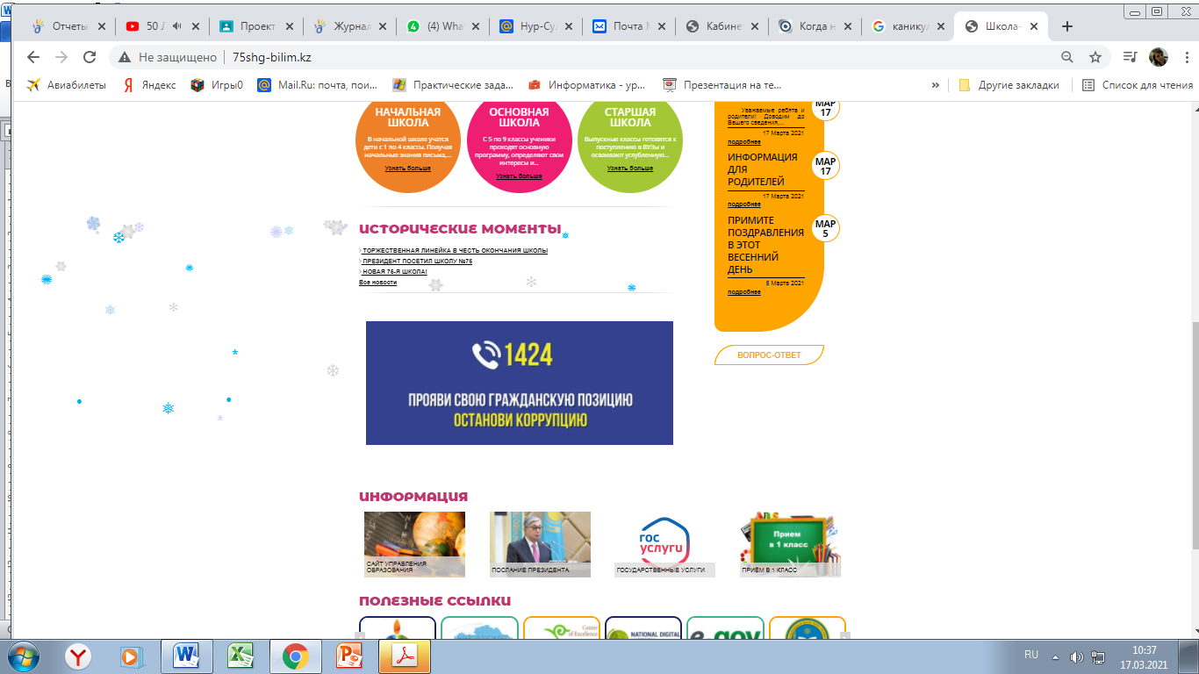
Task: Click Узнать больше in Старшая школа circle
Action: pos(630,168)
